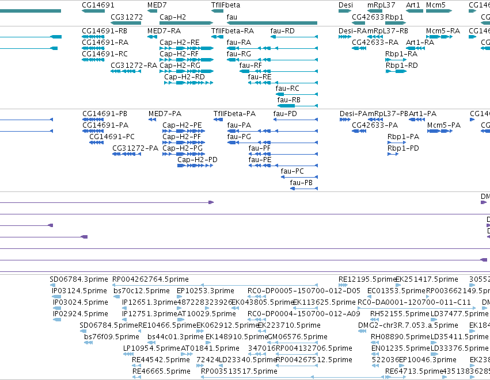Select EST RE12195.5prime
Viewport: 490px width, 380px height.
pos(343,285)
